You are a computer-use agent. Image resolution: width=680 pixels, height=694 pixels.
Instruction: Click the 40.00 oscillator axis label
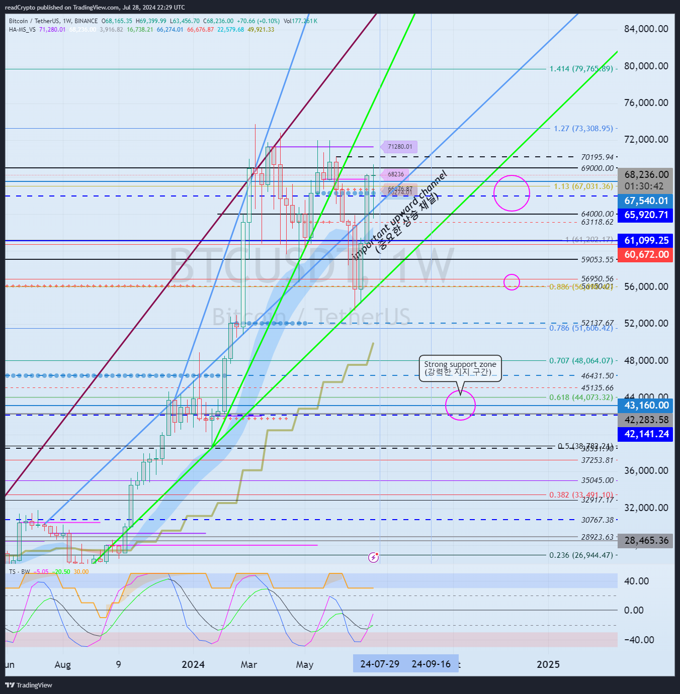636,581
